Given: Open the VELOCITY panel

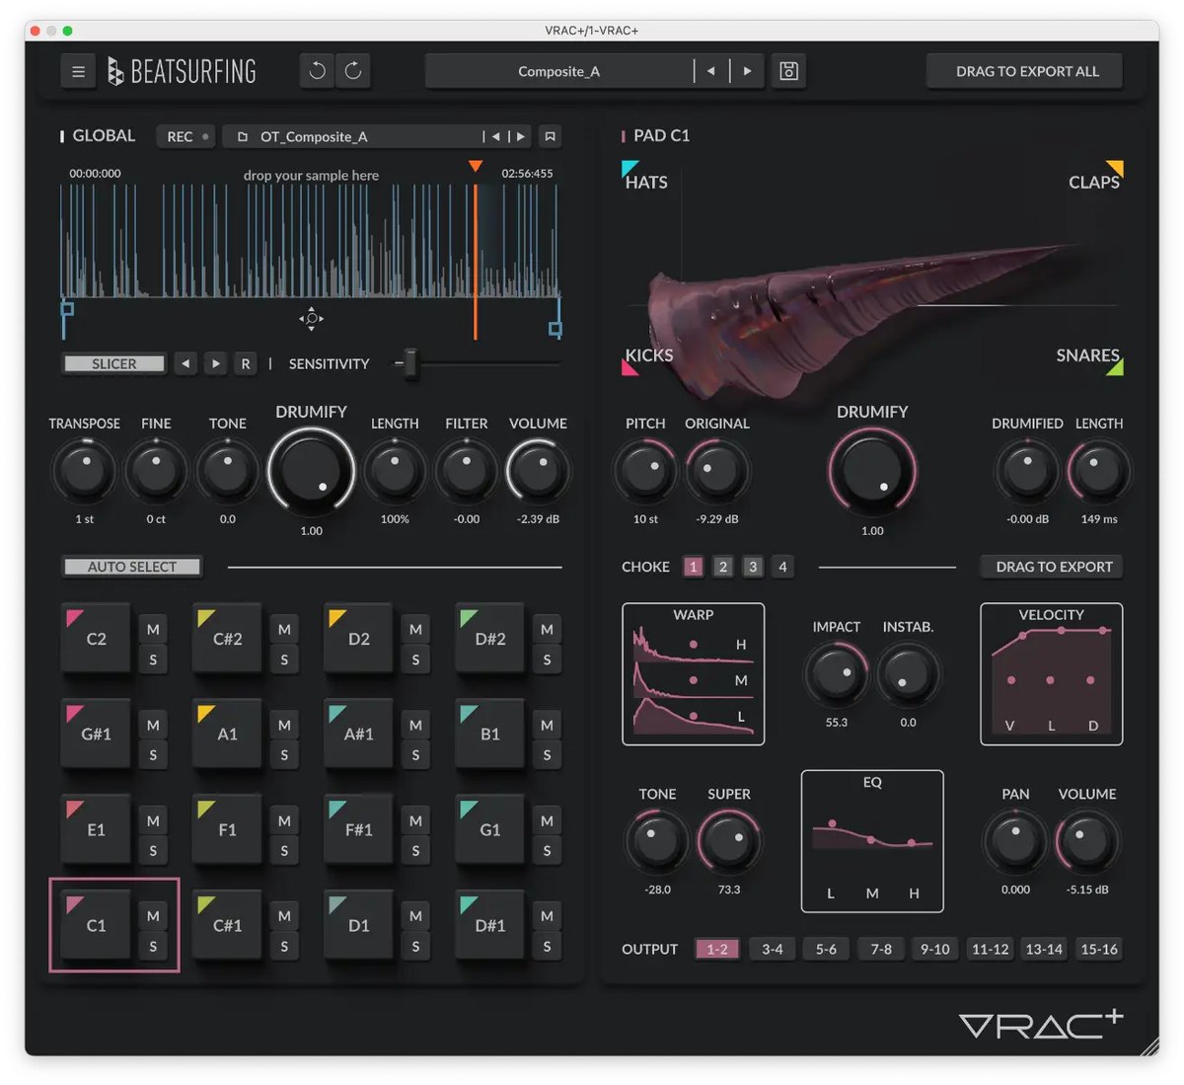Looking at the screenshot, I should (x=1052, y=674).
